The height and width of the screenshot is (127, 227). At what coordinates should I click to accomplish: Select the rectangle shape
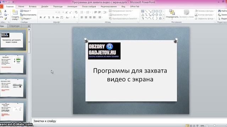click(x=153, y=11)
